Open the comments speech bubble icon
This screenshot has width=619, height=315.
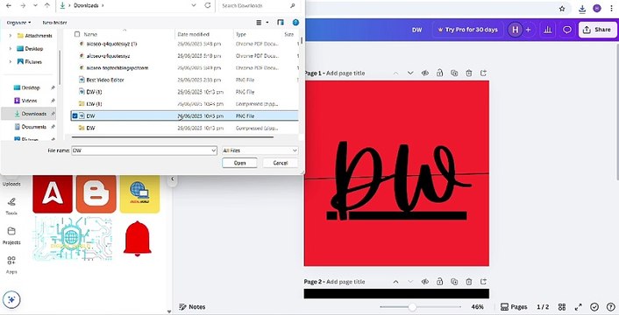pyautogui.click(x=567, y=30)
